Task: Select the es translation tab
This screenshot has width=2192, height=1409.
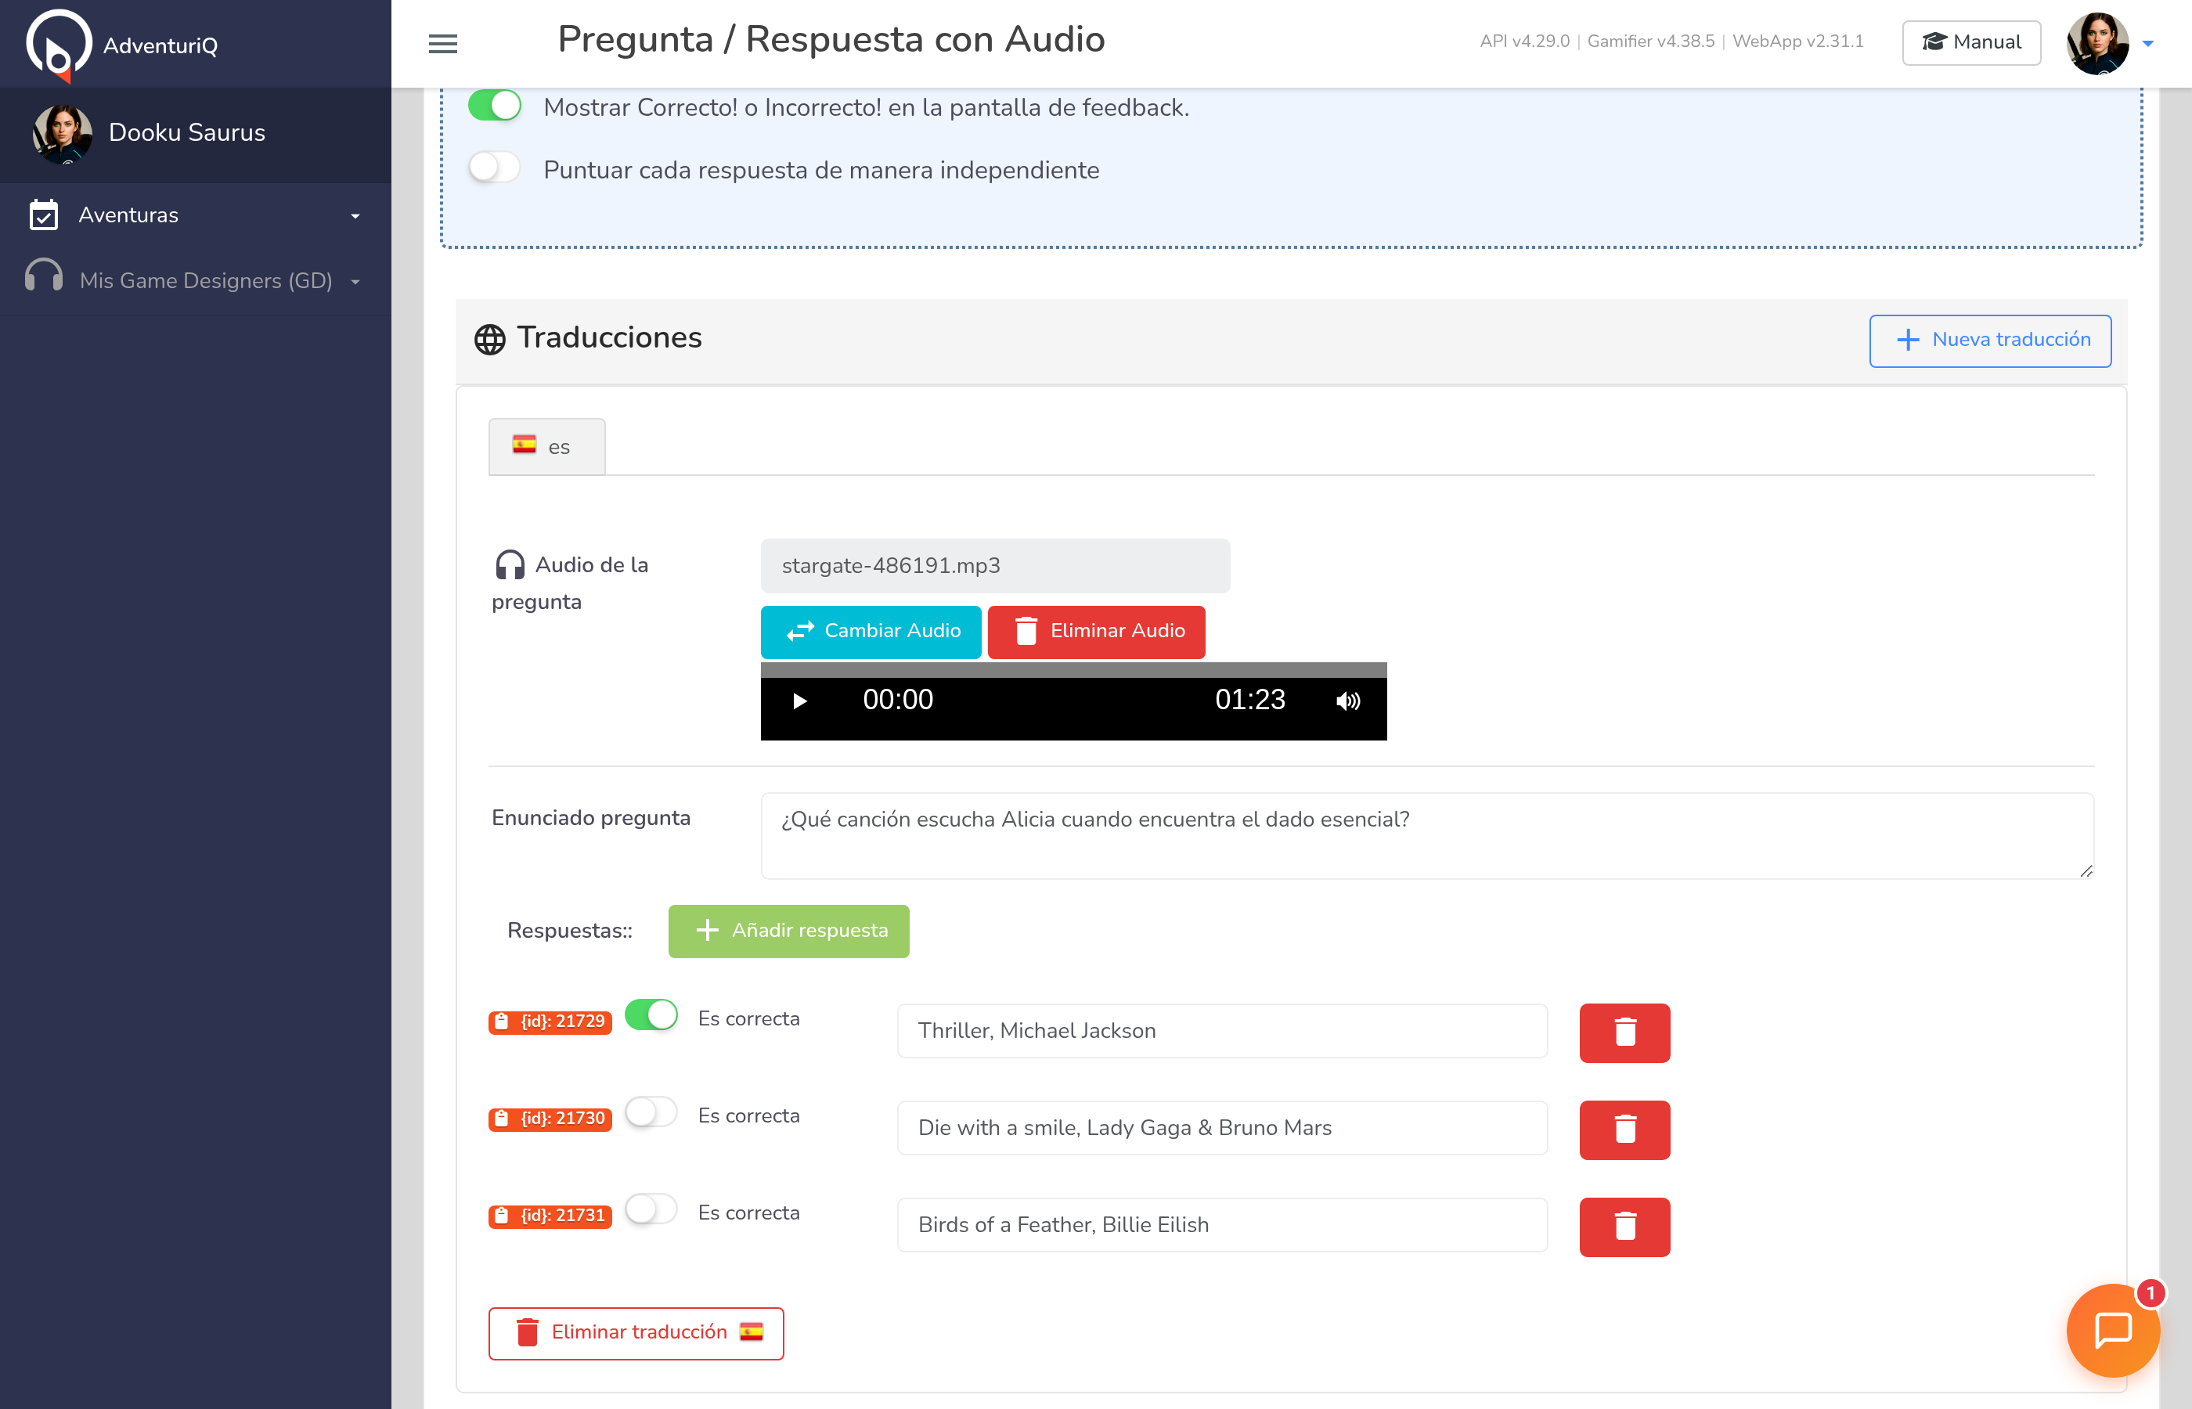Action: (546, 446)
